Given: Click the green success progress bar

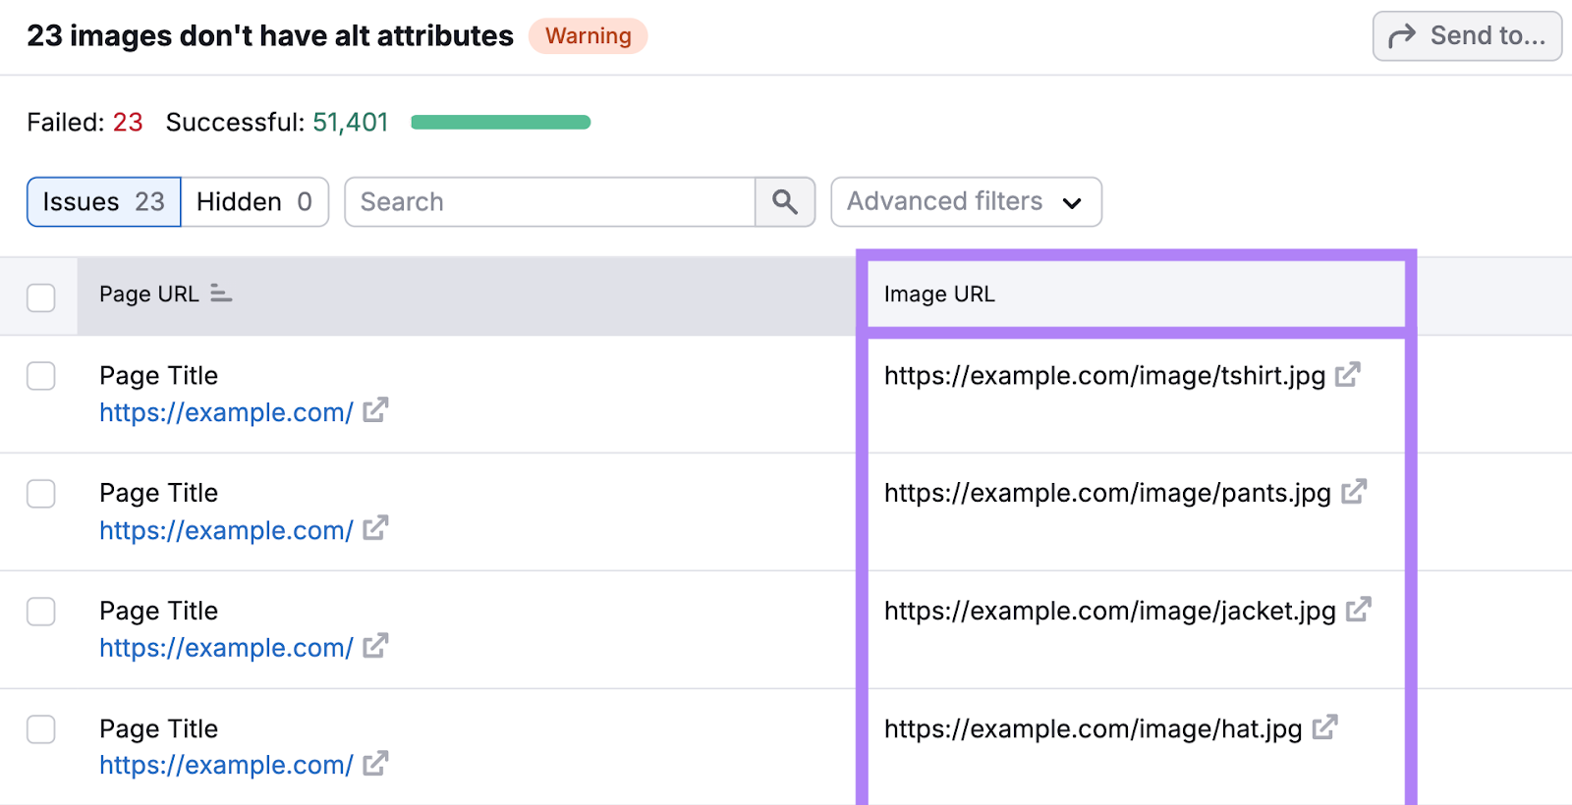Looking at the screenshot, I should pyautogui.click(x=500, y=123).
